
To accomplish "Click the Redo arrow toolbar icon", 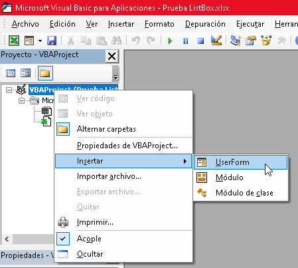I will tap(151, 41).
